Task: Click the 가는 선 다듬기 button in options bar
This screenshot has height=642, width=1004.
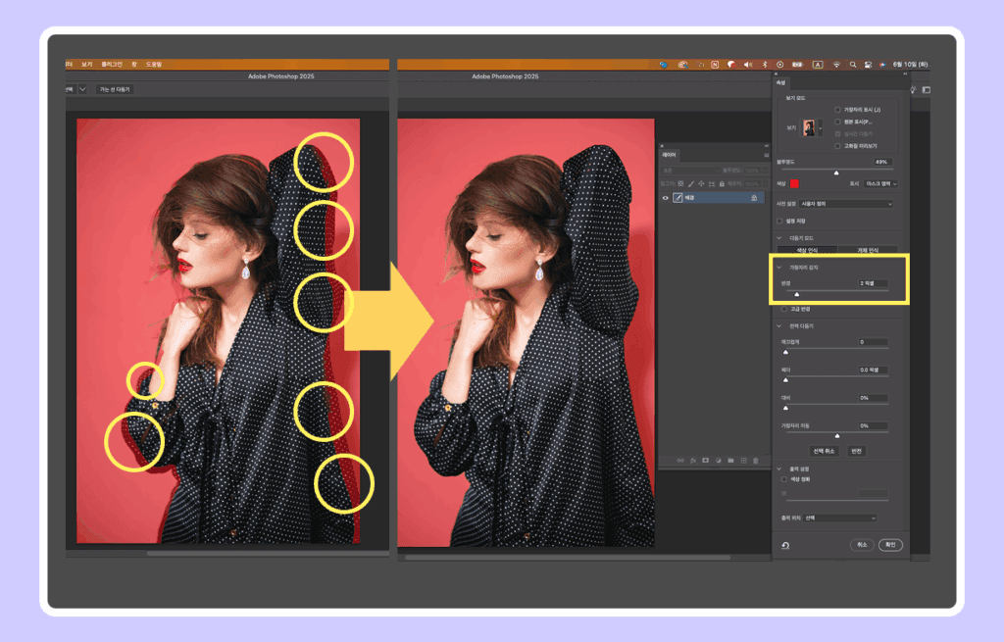Action: tap(115, 89)
